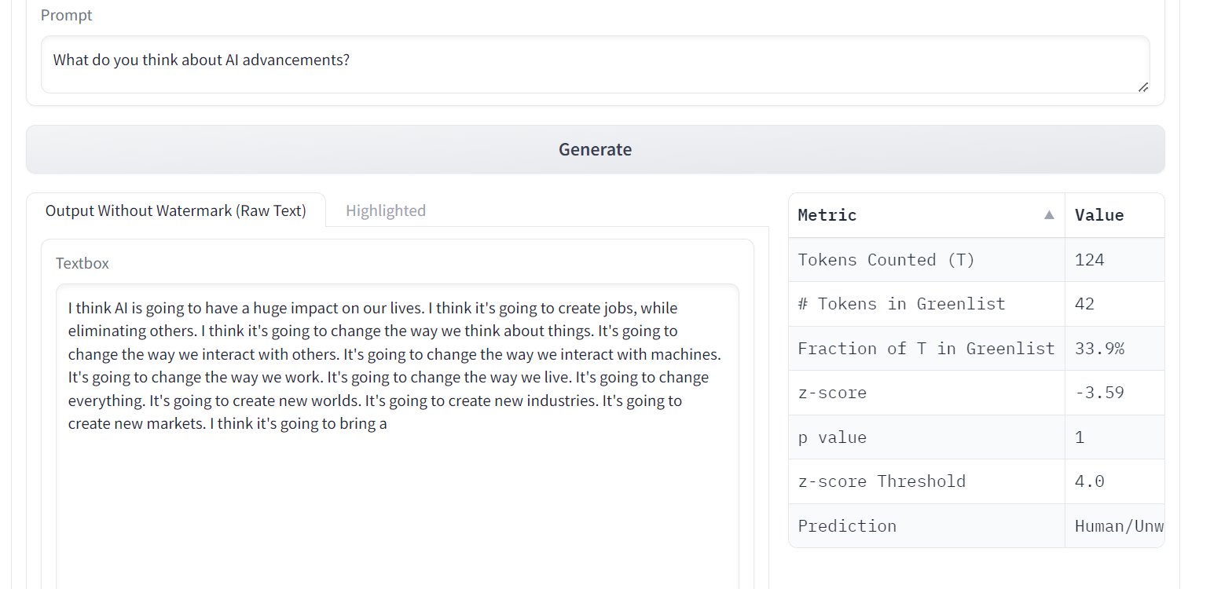The height and width of the screenshot is (589, 1221).
Task: Click the Prediction metric cell
Action: point(926,526)
